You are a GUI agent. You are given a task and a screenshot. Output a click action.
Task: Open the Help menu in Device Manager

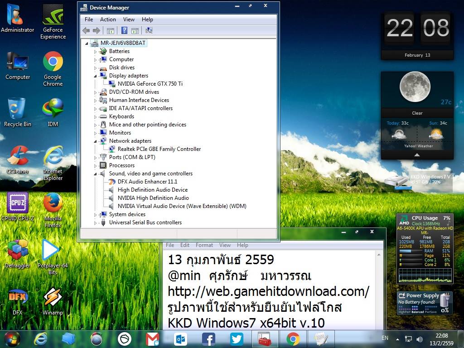(x=147, y=19)
